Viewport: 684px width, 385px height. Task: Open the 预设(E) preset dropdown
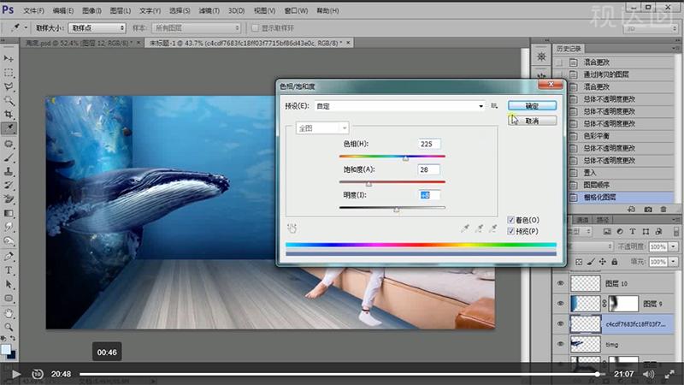point(400,106)
